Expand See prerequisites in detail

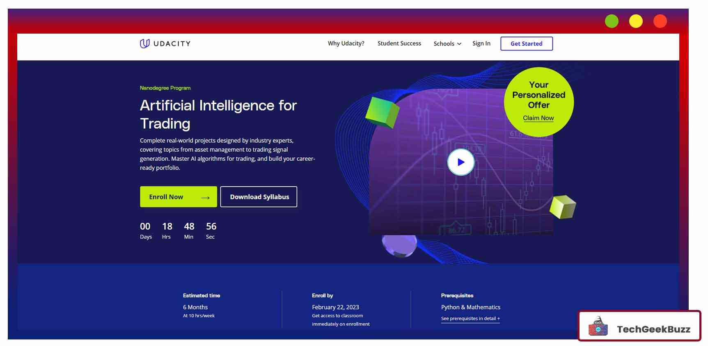click(470, 319)
